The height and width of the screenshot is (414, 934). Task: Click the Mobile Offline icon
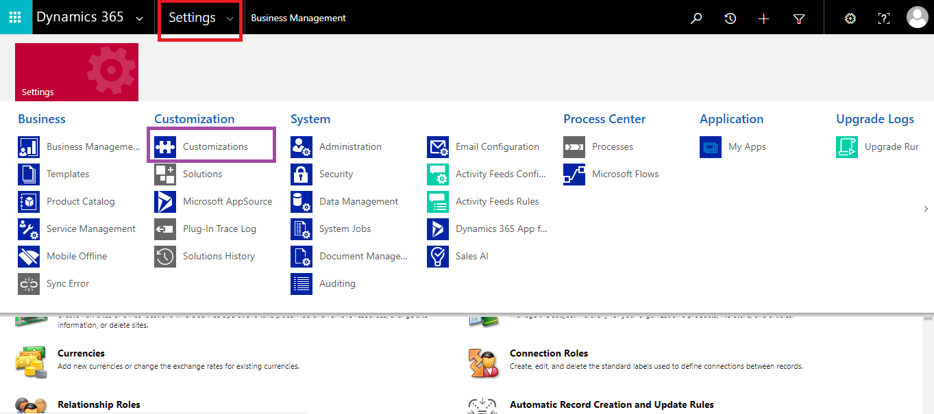(x=29, y=257)
